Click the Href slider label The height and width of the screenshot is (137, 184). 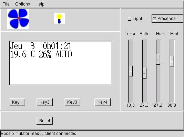tap(174, 34)
